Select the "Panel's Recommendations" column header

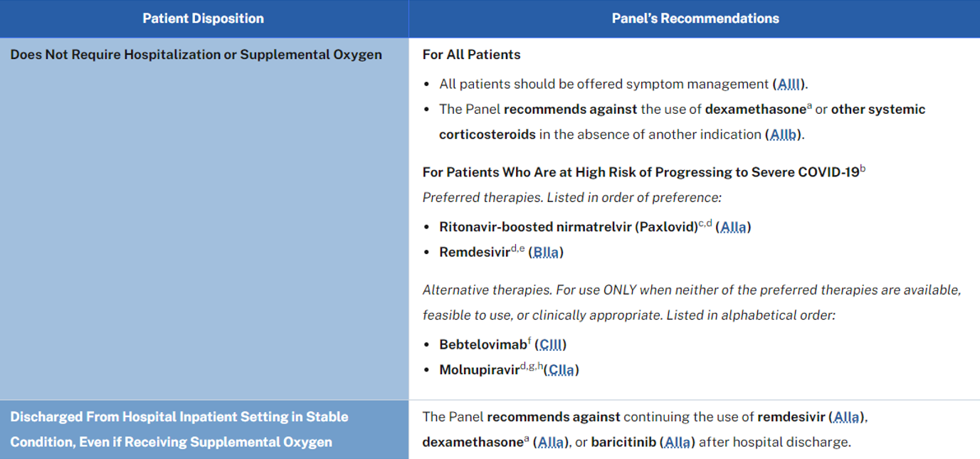pos(695,19)
